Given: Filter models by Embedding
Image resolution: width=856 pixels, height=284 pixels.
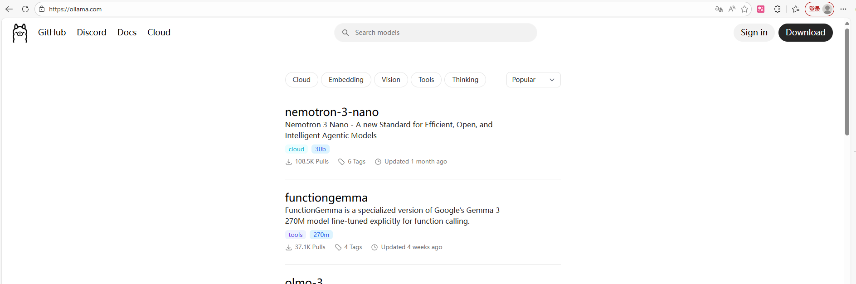Looking at the screenshot, I should (346, 80).
